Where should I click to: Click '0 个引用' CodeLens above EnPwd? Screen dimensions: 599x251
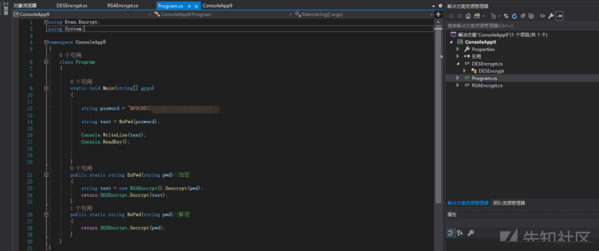click(x=81, y=168)
